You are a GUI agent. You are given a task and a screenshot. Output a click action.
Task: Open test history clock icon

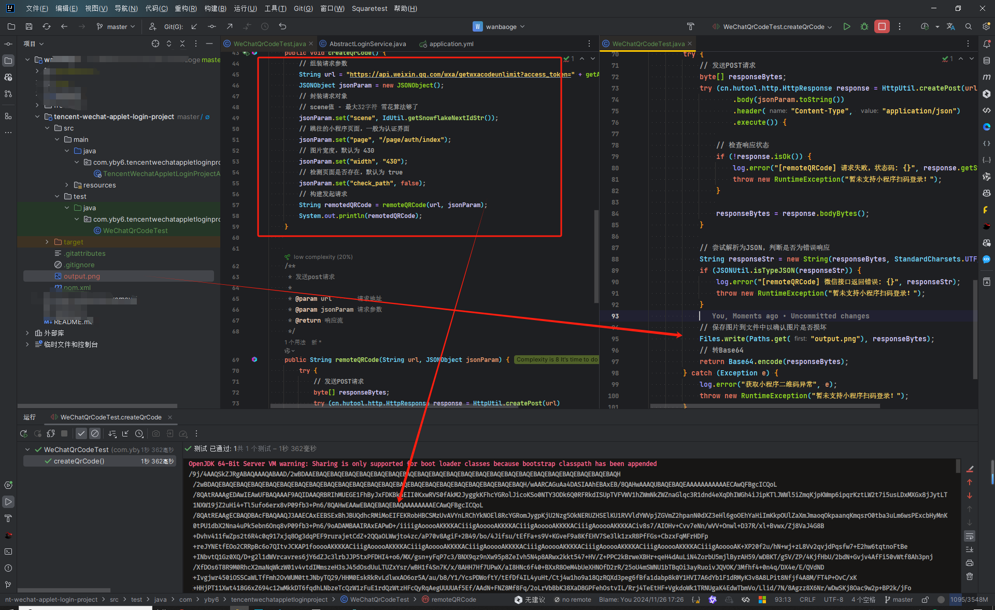coord(139,434)
